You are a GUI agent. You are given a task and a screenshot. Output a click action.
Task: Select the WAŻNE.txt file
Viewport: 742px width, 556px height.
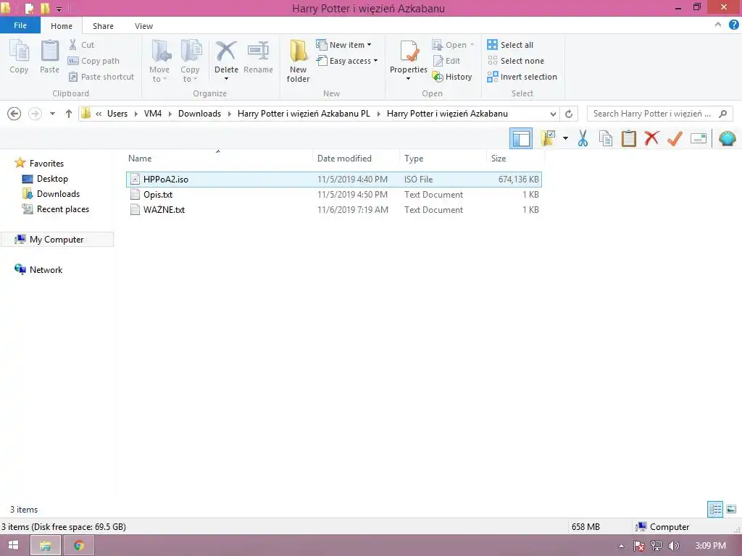coord(334,209)
